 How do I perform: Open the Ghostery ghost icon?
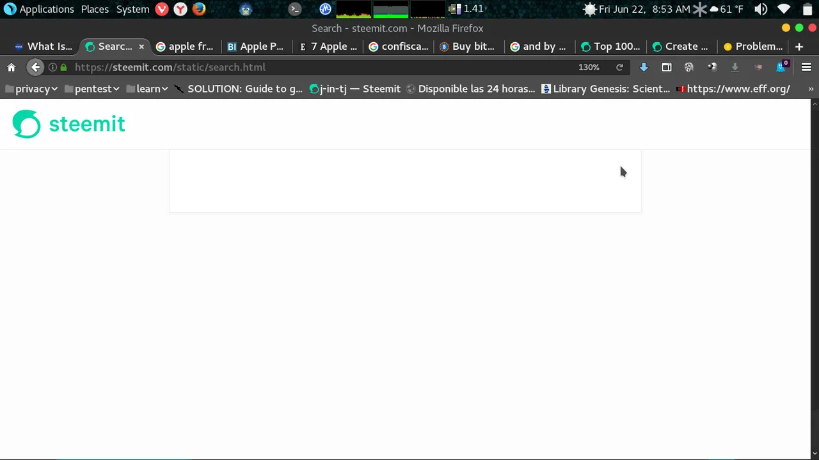(x=781, y=67)
